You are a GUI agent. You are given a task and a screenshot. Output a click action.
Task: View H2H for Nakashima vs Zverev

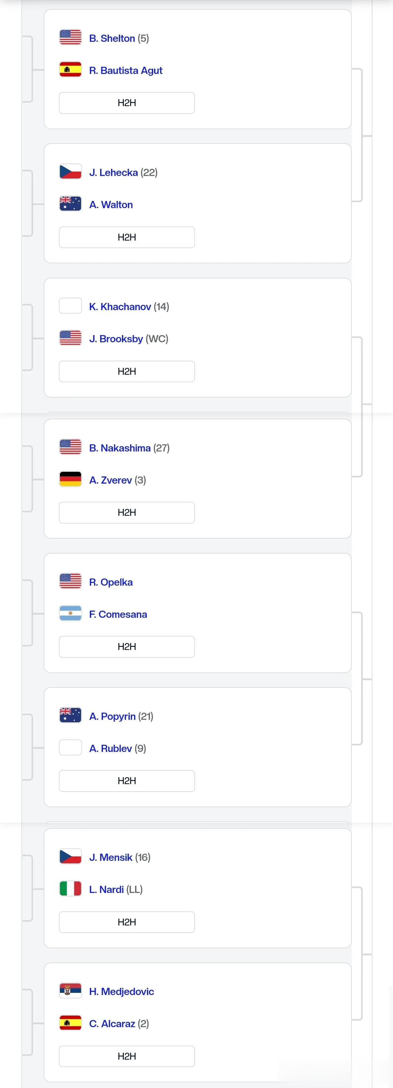tap(127, 513)
